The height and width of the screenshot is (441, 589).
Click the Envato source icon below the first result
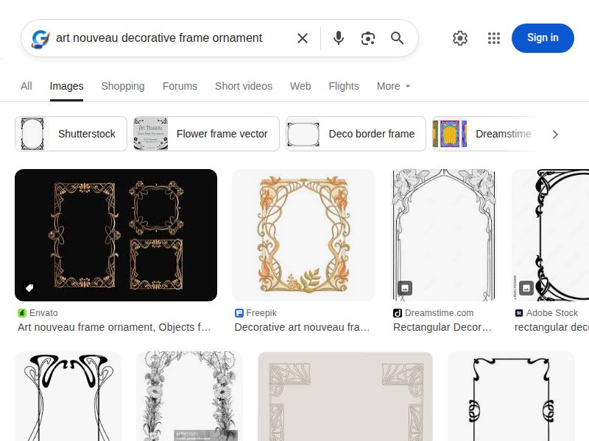click(x=22, y=312)
